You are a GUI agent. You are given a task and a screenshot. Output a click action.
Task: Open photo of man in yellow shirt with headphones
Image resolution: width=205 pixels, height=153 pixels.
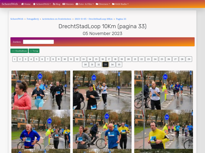163,129
